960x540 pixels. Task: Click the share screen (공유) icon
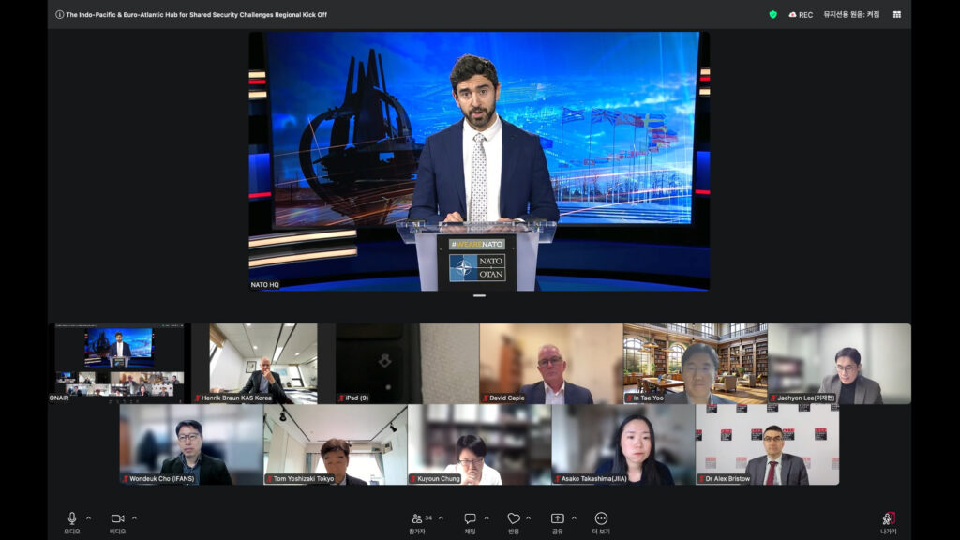tap(557, 518)
